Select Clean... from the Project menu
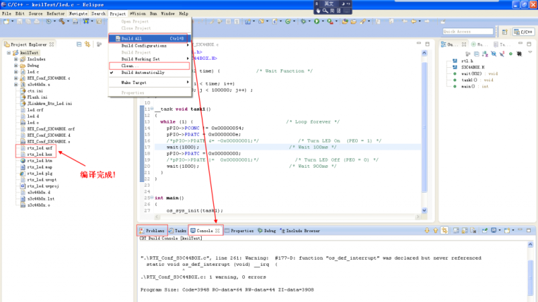The height and width of the screenshot is (302, 538). (x=129, y=66)
